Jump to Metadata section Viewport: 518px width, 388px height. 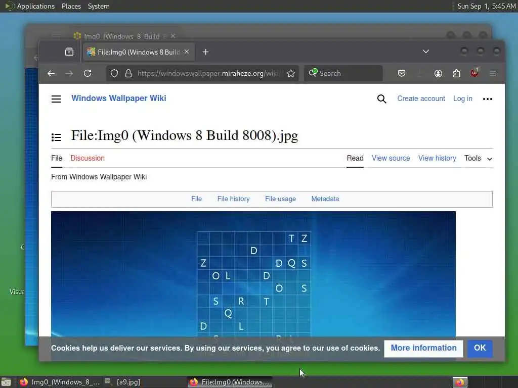325,199
